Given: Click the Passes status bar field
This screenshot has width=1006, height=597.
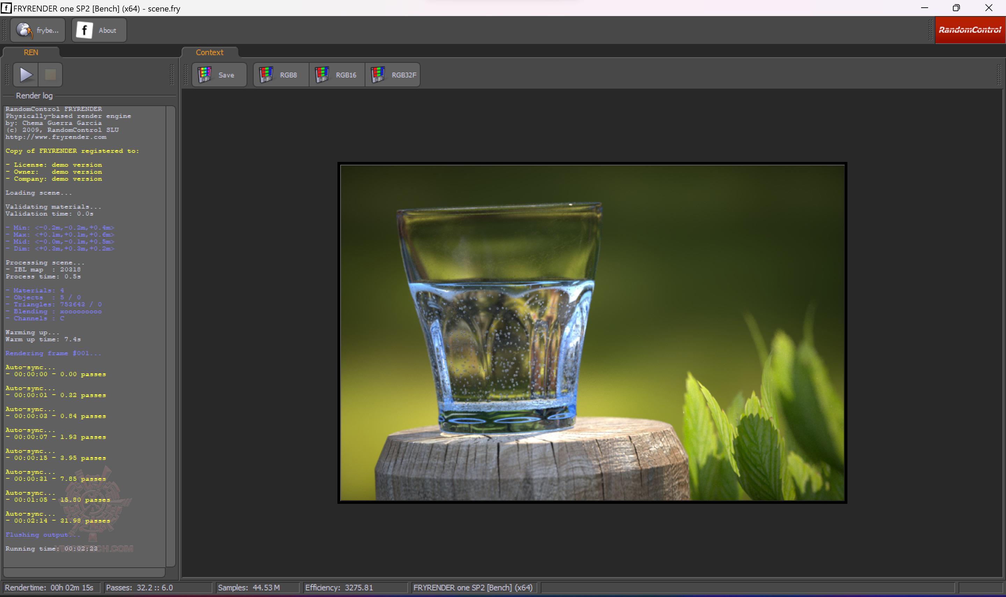Looking at the screenshot, I should (x=157, y=588).
